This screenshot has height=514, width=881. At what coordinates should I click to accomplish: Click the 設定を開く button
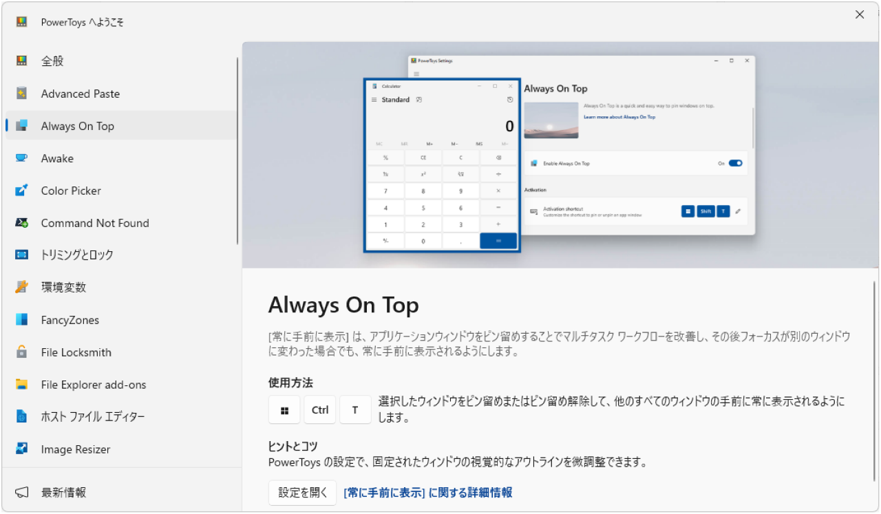click(302, 493)
